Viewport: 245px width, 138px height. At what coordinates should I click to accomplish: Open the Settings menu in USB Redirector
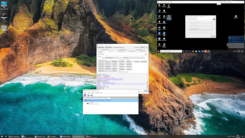[x=97, y=93]
